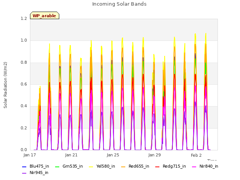
Task: Click the 0.8 y-axis tick label
Action: click(24, 63)
